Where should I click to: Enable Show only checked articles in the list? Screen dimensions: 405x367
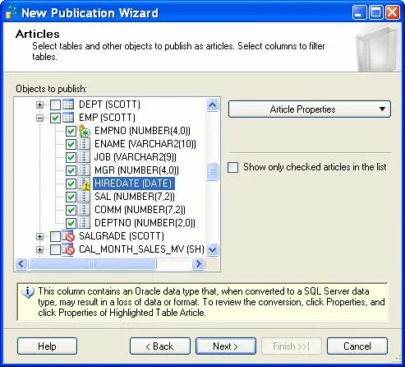pos(232,167)
